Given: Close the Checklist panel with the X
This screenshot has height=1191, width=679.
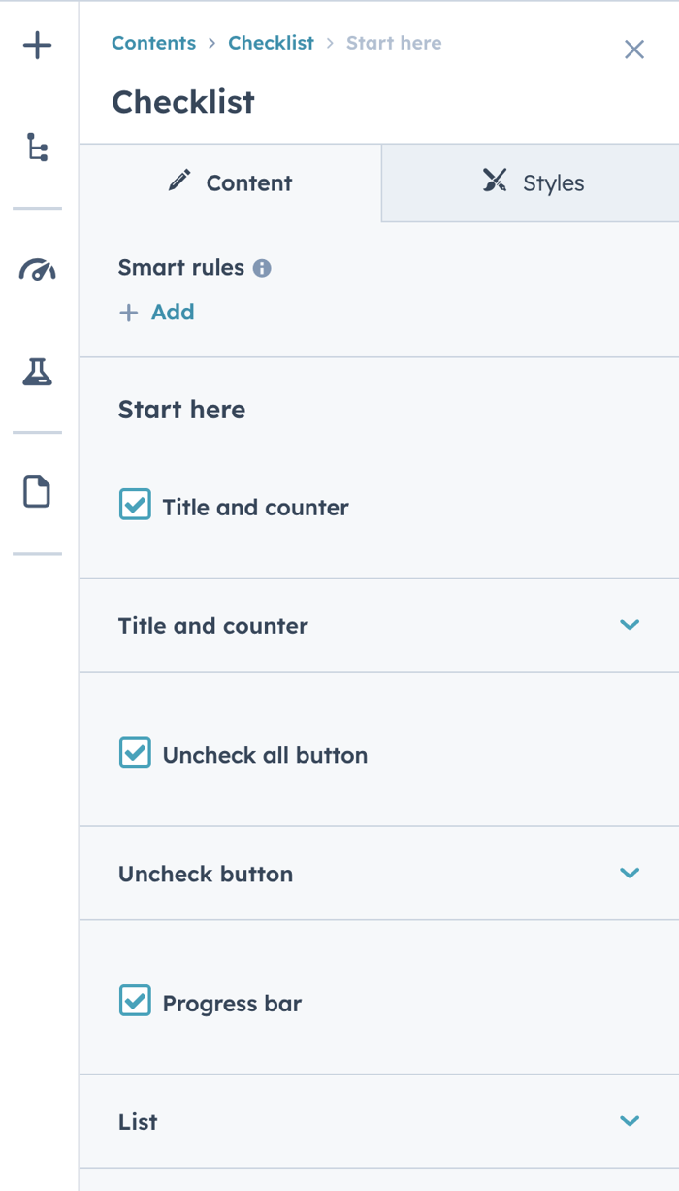Looking at the screenshot, I should (634, 49).
